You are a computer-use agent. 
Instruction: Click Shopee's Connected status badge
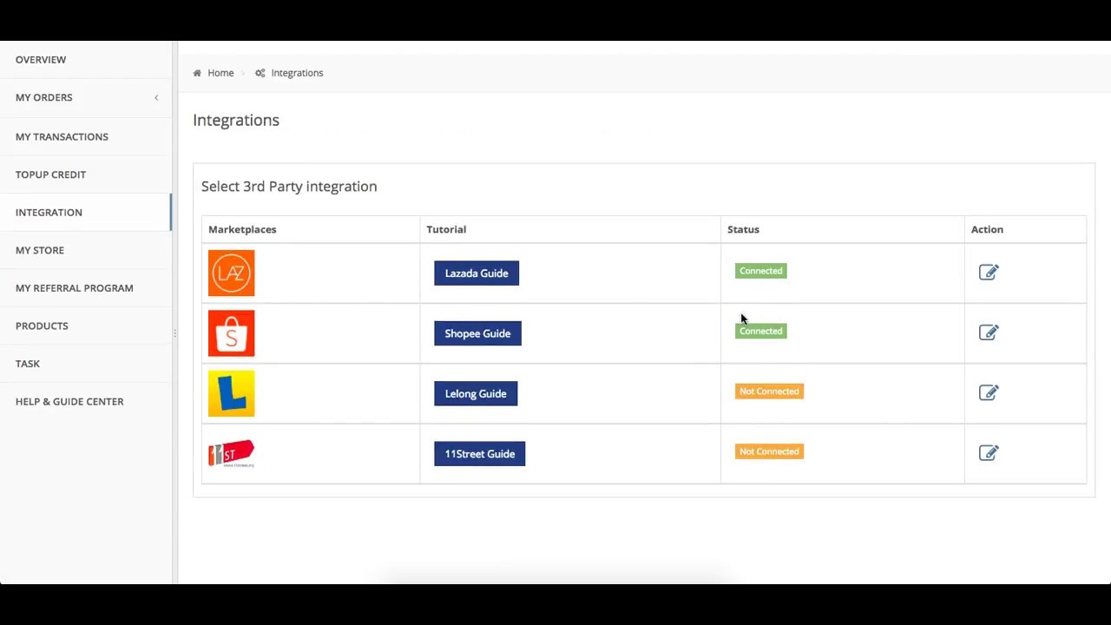pos(761,331)
